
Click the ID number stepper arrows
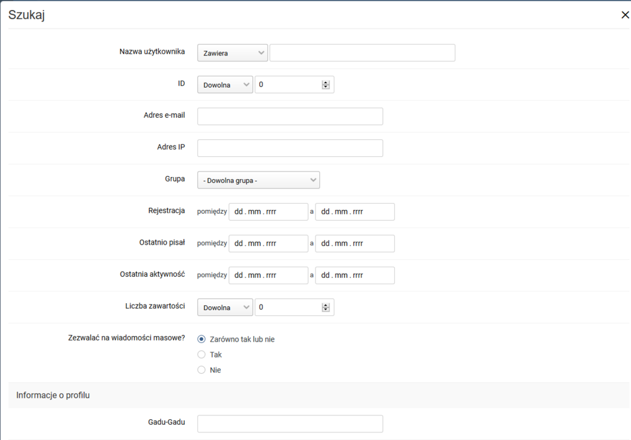[x=326, y=85]
